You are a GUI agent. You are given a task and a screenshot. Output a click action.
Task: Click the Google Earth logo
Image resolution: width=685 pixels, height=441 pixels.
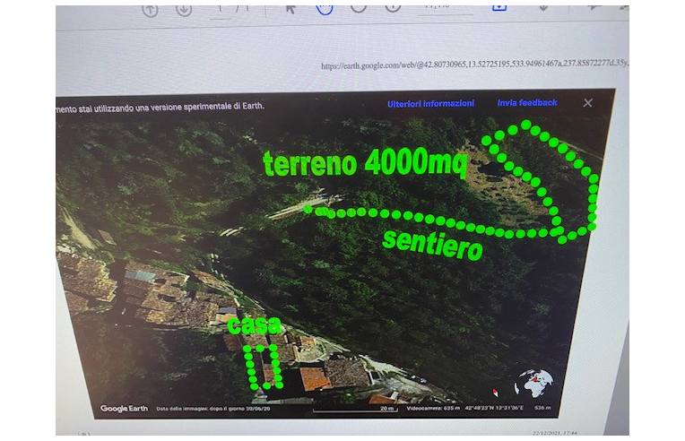(x=124, y=409)
